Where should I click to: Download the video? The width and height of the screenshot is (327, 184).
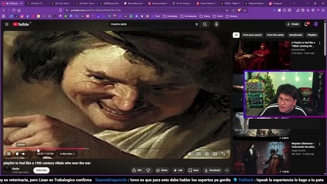(x=212, y=170)
